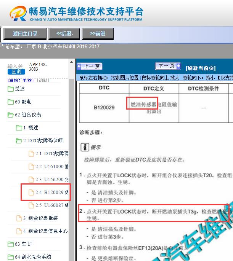Click page icon of 2.2 U161000
The image size is (233, 261).
[31, 167]
